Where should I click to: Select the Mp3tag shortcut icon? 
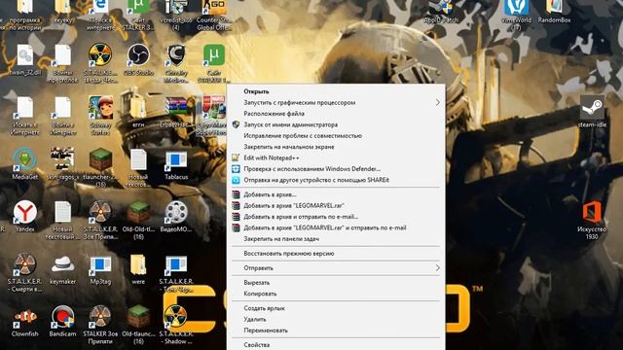(x=100, y=265)
